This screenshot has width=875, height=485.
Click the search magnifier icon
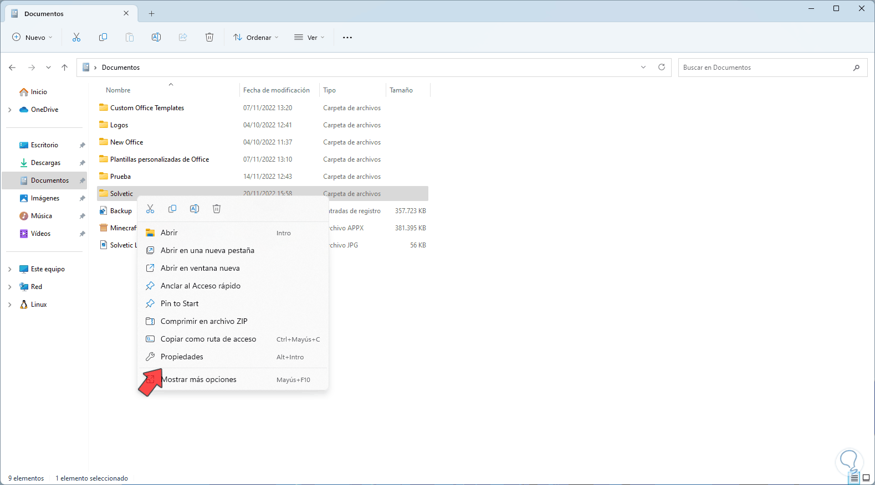[x=856, y=68]
